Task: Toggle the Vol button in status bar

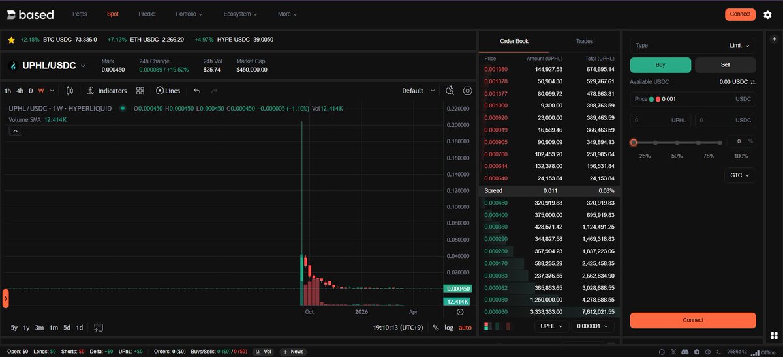Action: [x=262, y=352]
